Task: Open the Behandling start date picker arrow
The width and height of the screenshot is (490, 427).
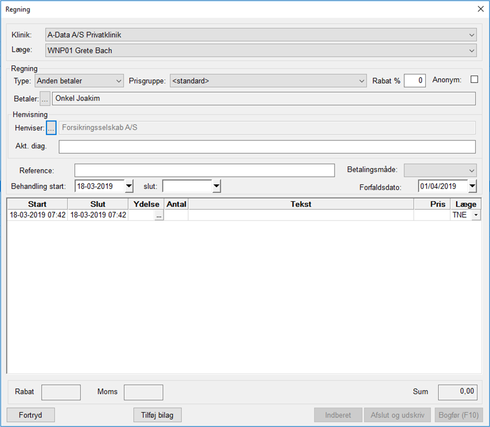Action: 129,186
